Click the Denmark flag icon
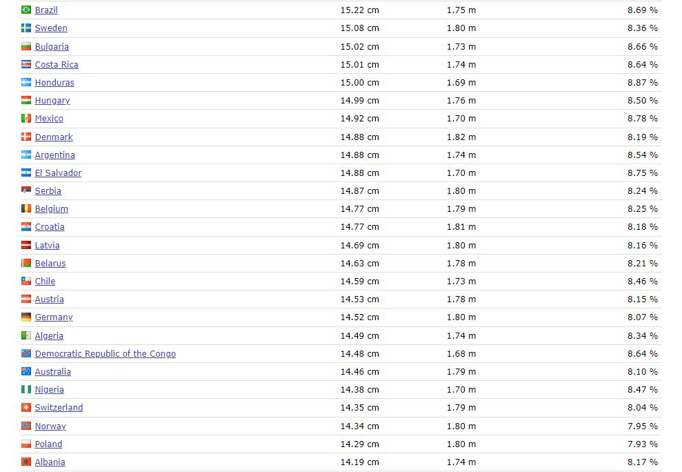This screenshot has width=682, height=472. click(x=26, y=137)
